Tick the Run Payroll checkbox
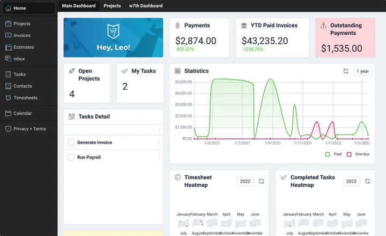 [71, 158]
